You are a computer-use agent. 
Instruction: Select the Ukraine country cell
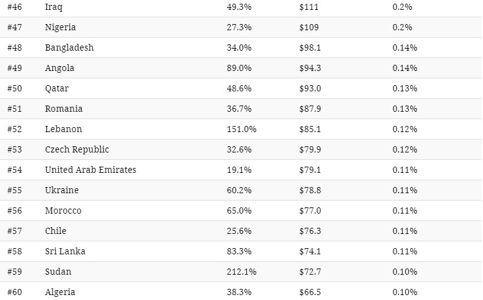click(x=62, y=190)
